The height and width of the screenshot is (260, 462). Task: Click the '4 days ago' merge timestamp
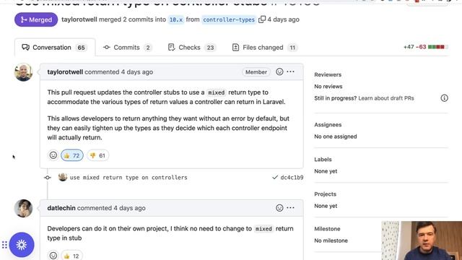[x=284, y=19]
